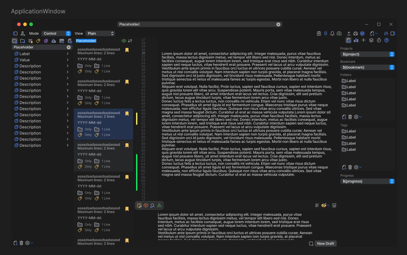Click the text alignment lines icon
This screenshot has height=255, width=407.
click(x=317, y=205)
